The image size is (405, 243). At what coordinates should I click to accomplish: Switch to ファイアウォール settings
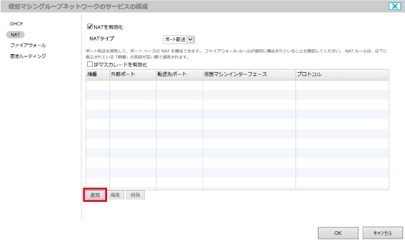click(28, 45)
